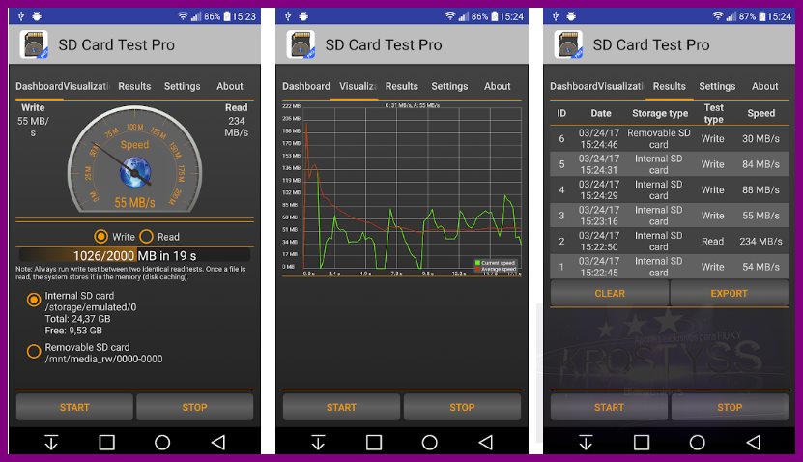Tap START button on right screen
Viewport: 803px width, 462px height.
(609, 407)
